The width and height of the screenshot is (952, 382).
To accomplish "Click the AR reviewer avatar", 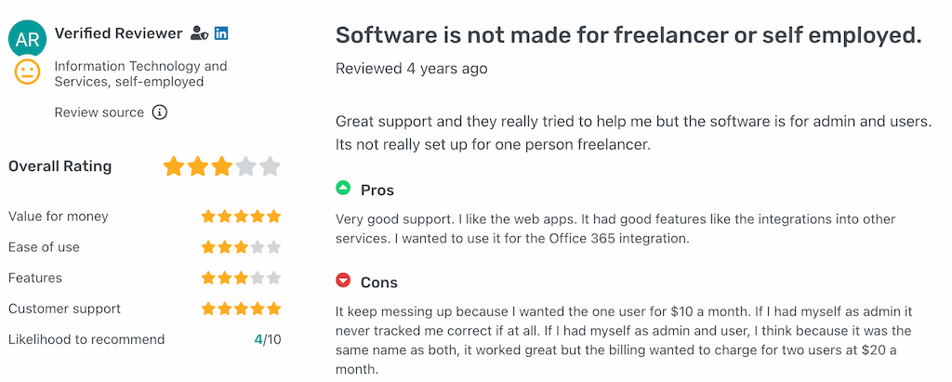I will (27, 39).
